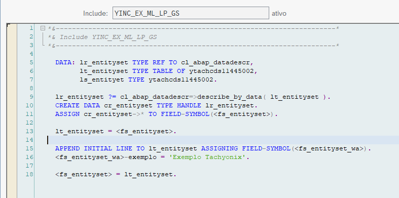Click line number 5 in the gutter

pyautogui.click(x=31, y=62)
